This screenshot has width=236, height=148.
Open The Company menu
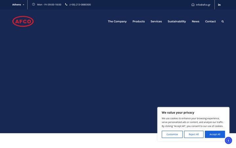click(117, 21)
